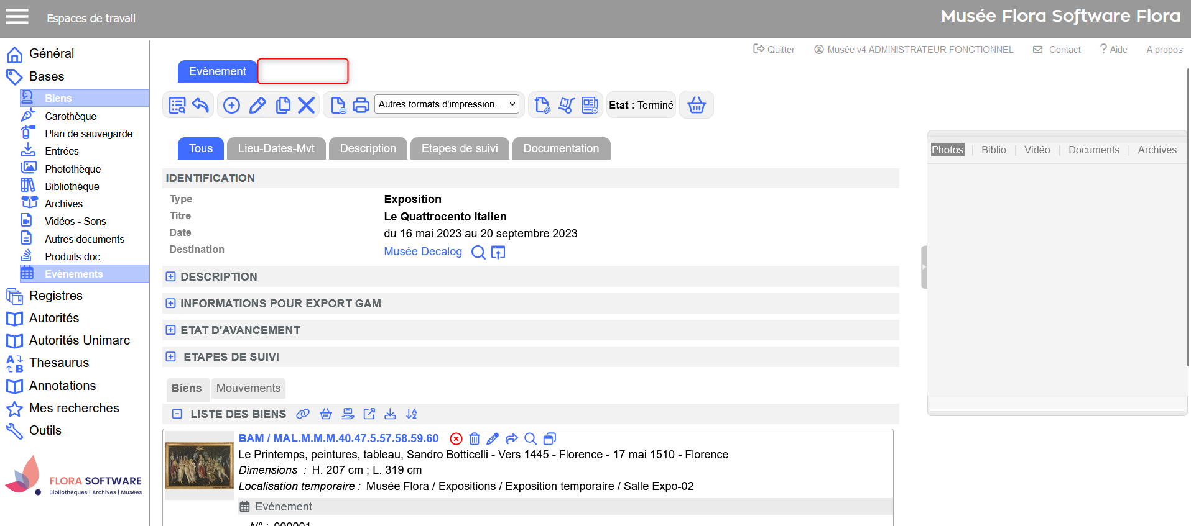Click the trash icon next to BAM record

point(474,439)
